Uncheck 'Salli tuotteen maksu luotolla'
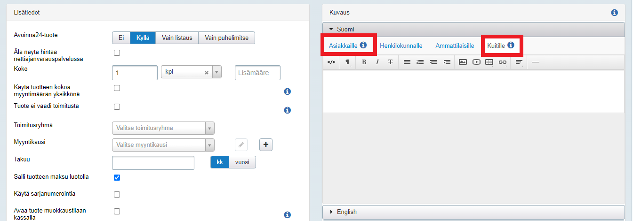Screen dimensions: 633x221 (x=117, y=177)
